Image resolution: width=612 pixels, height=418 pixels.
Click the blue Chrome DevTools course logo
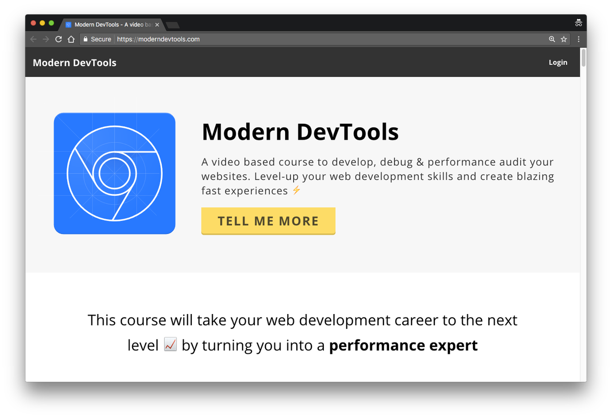click(114, 173)
